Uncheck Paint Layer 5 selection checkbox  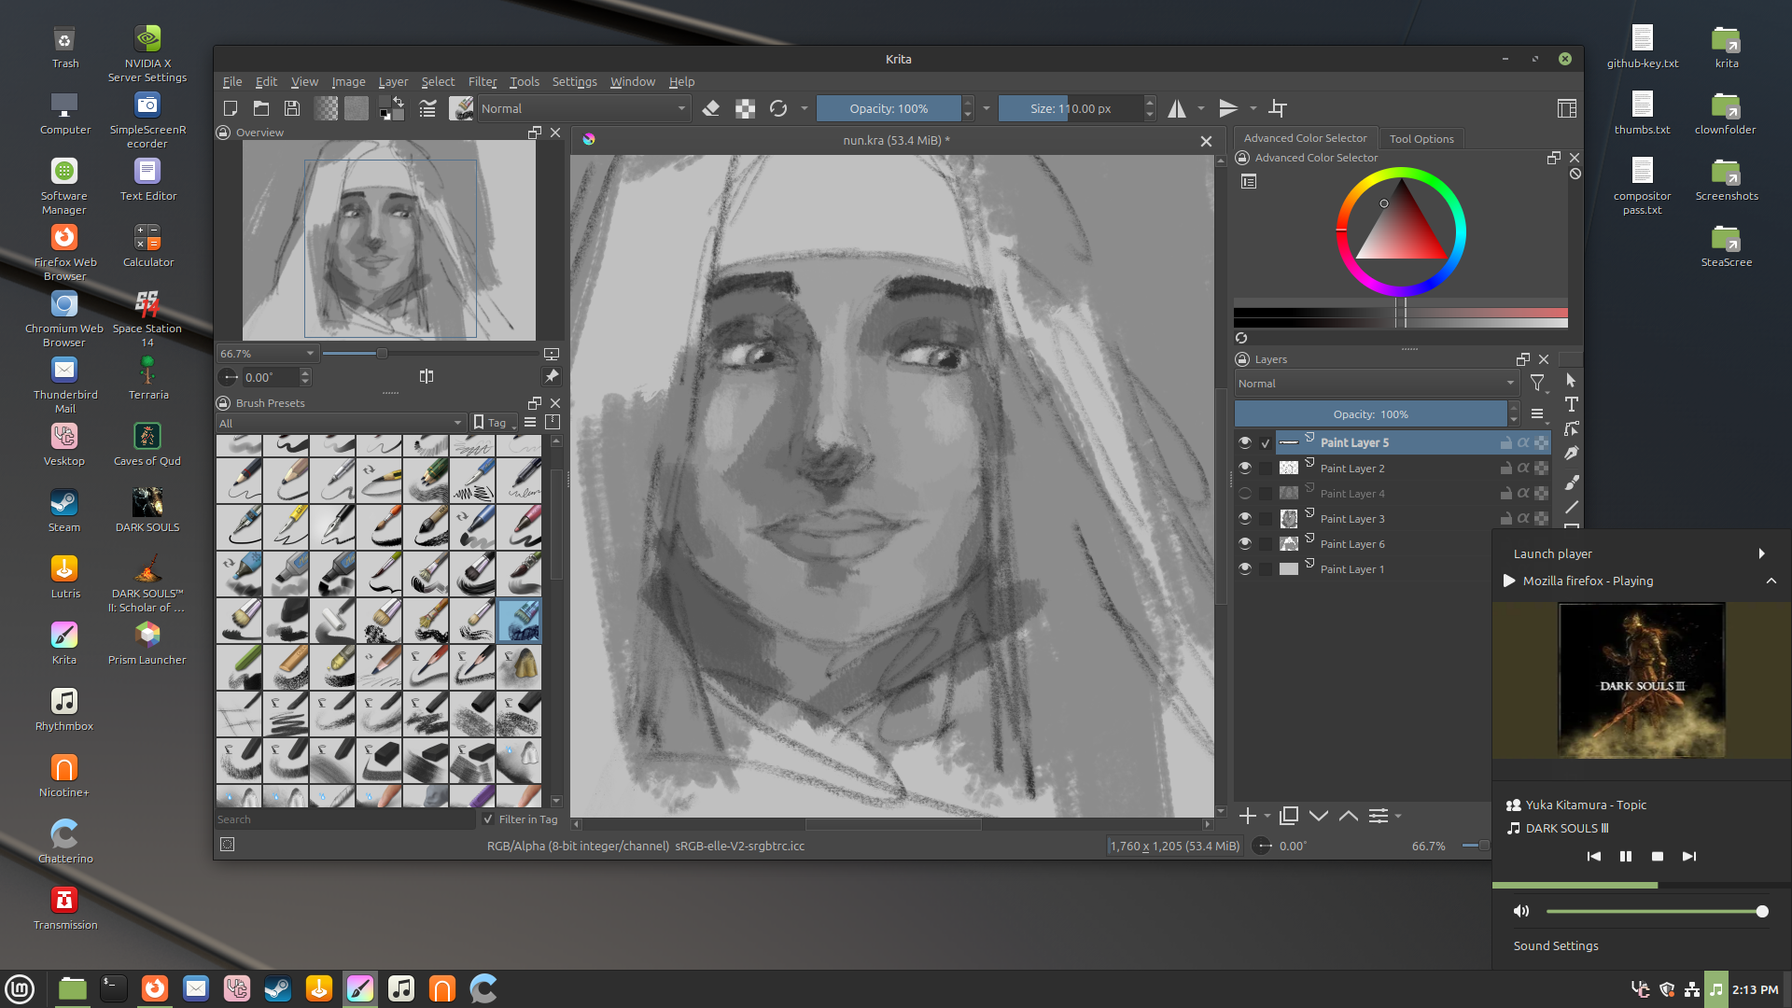1266,443
